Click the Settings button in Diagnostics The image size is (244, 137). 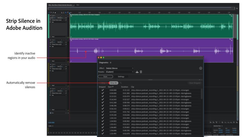coord(121,76)
